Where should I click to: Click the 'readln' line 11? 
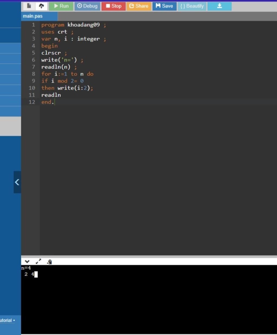51,95
